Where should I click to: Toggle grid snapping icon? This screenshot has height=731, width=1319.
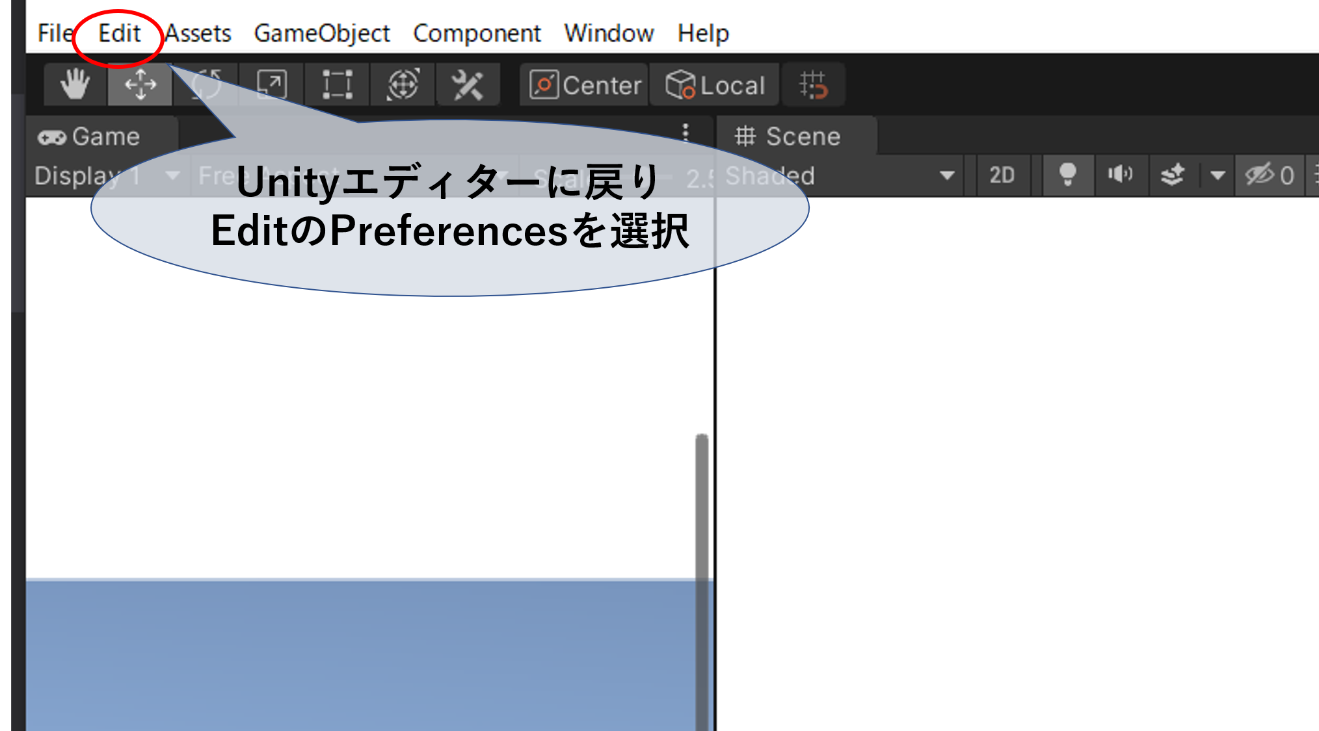tap(813, 84)
